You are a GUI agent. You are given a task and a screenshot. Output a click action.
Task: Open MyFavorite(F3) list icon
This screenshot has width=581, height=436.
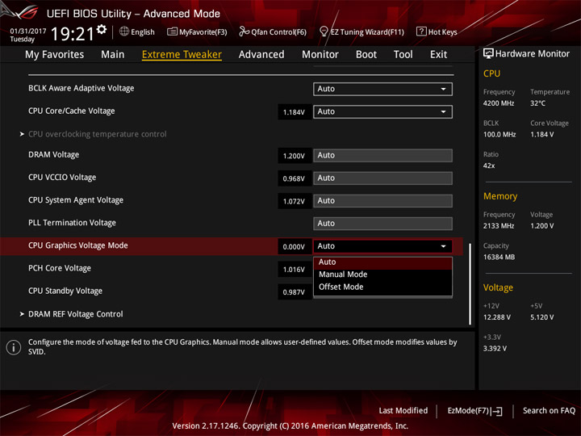[172, 31]
